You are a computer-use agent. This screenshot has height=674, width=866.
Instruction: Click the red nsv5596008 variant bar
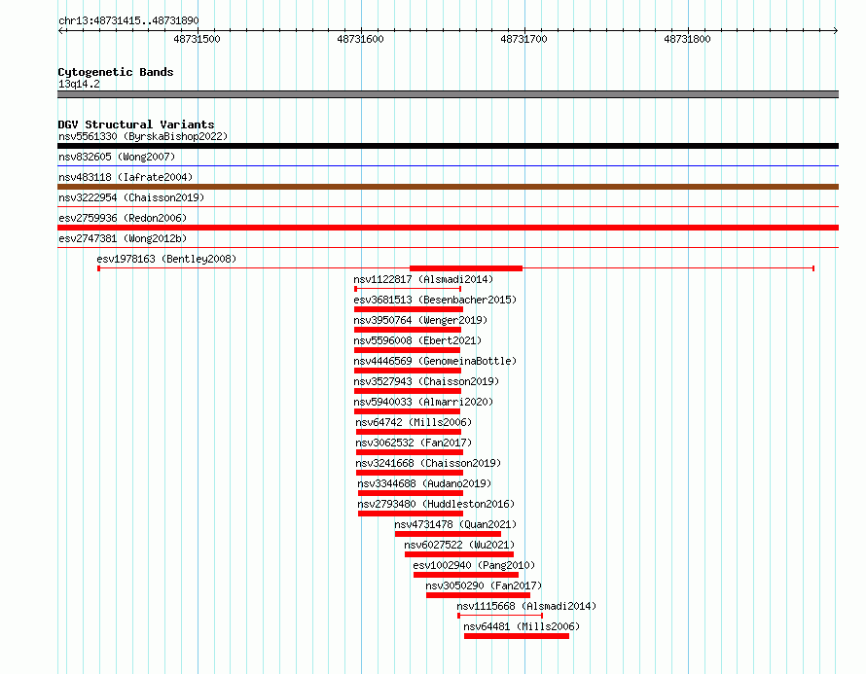click(x=407, y=350)
